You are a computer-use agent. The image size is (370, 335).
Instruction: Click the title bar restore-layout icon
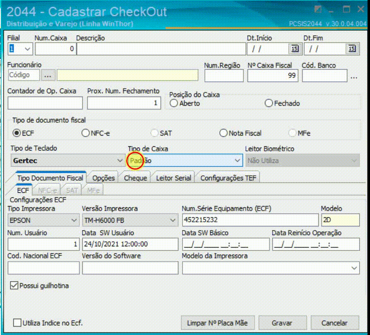coord(318,10)
